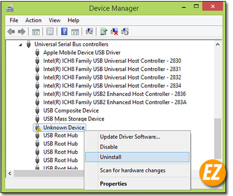This screenshot has height=196, width=233.
Task: Select USB Mass Storage Device entry
Action: 74,119
